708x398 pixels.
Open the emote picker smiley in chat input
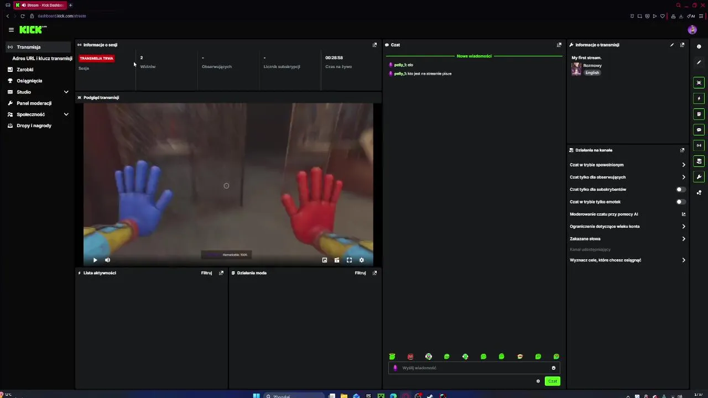click(553, 368)
